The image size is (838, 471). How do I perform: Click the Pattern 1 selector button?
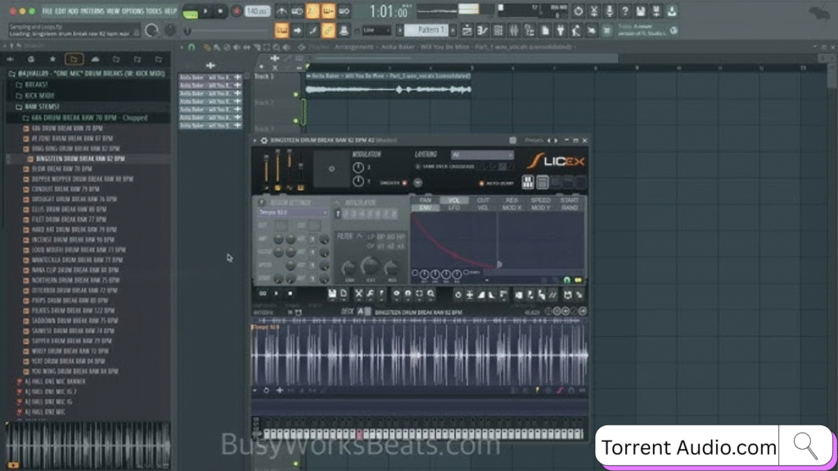427,30
